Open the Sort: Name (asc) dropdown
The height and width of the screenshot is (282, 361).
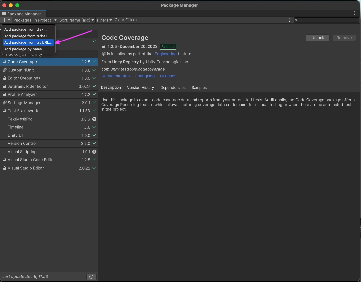click(76, 20)
